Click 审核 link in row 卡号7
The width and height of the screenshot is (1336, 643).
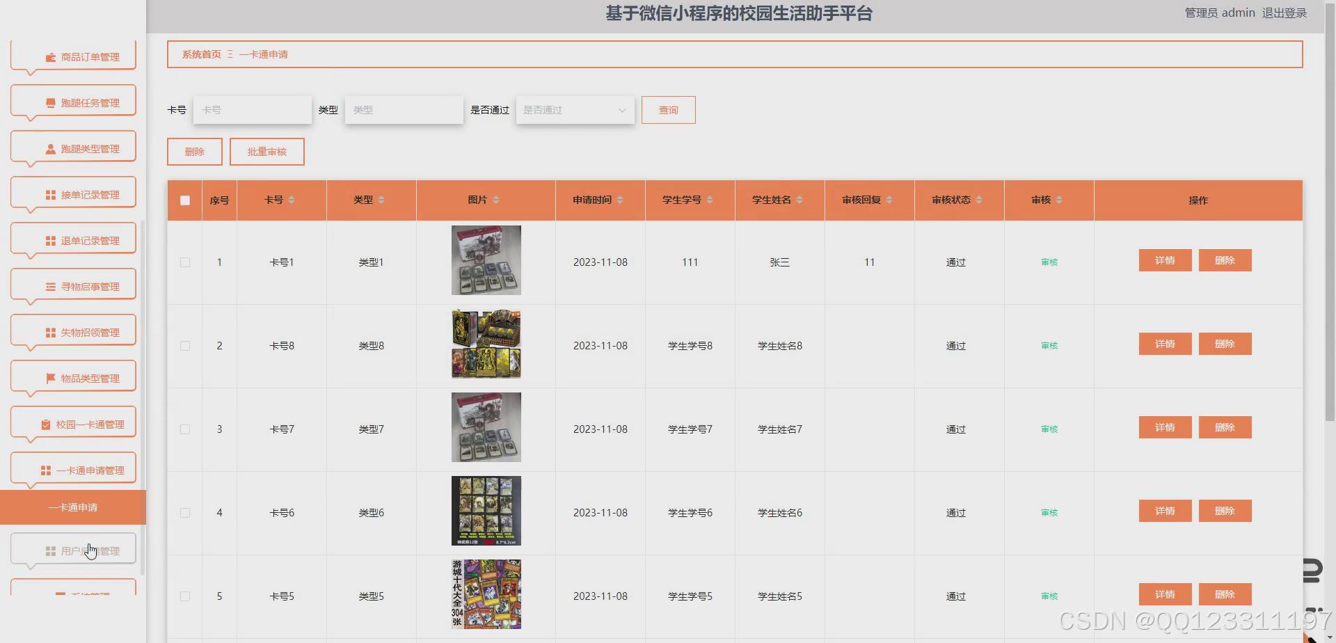pos(1049,429)
